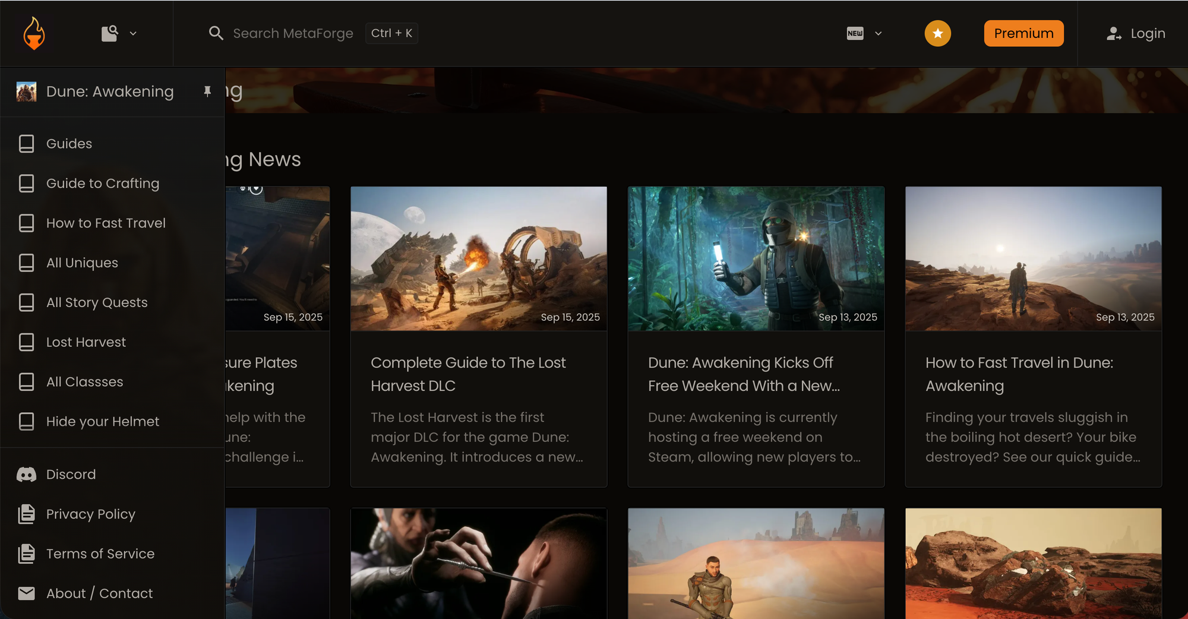Viewport: 1188px width, 619px height.
Task: Click the How to Fast Travel book icon
Action: pyautogui.click(x=26, y=223)
